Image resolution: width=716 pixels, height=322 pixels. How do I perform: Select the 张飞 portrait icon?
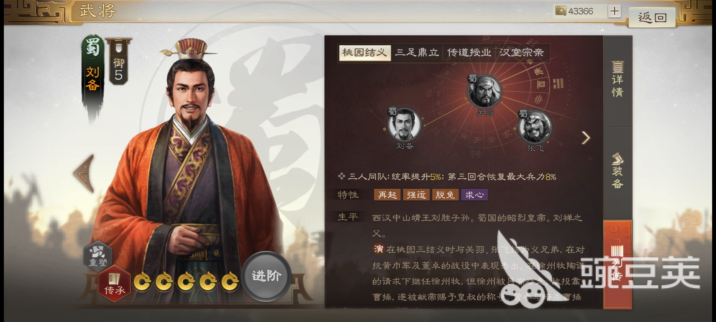[x=535, y=127]
